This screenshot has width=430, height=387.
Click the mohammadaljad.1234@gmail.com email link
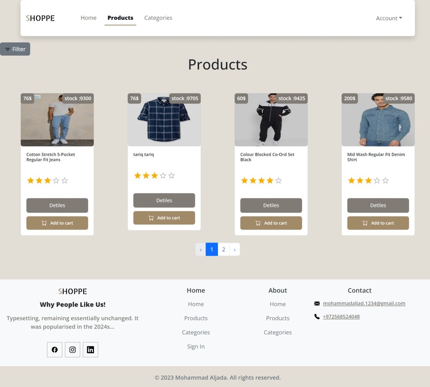pyautogui.click(x=364, y=303)
